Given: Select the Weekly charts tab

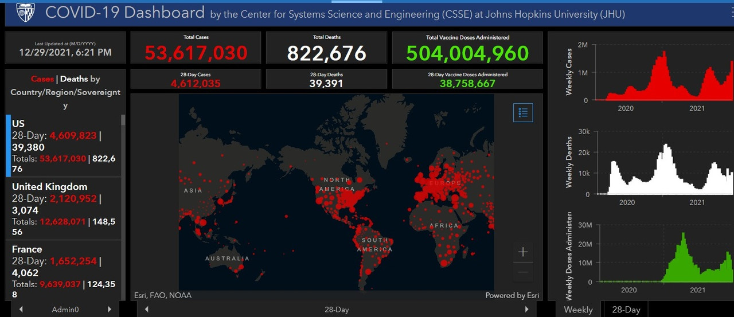Looking at the screenshot, I should point(578,310).
